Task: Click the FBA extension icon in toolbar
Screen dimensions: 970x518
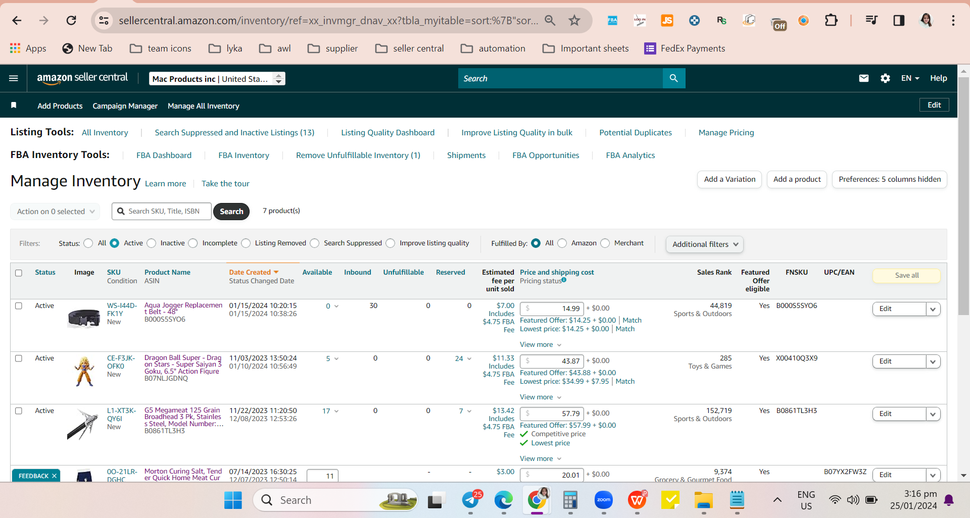Action: (612, 20)
